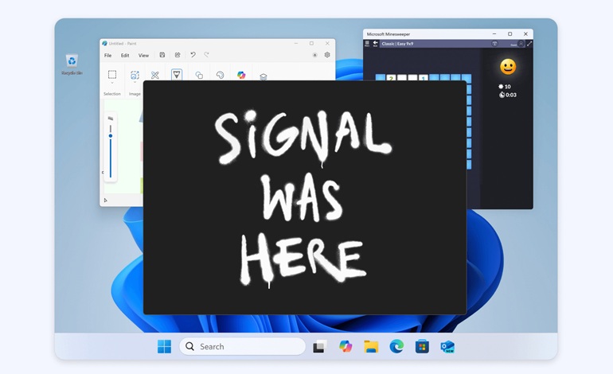Click the taskbar Search box
The width and height of the screenshot is (613, 374).
point(242,346)
